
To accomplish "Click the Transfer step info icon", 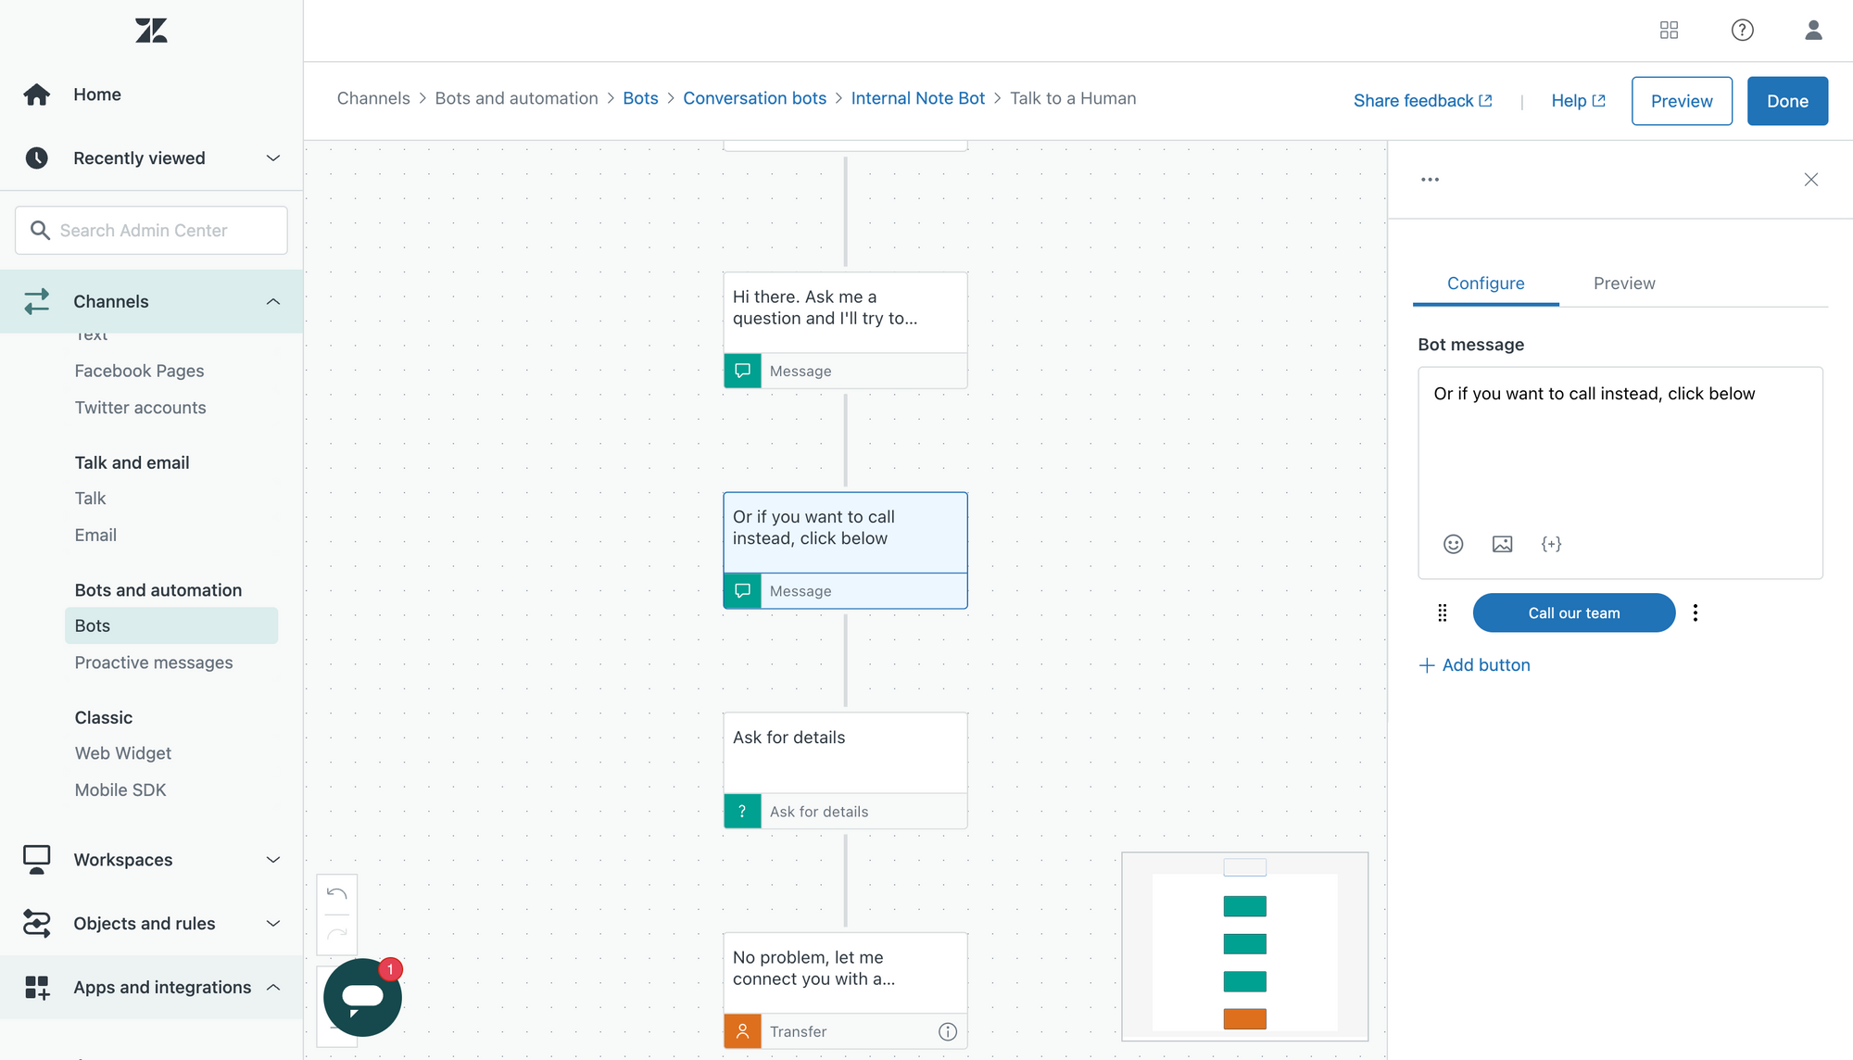I will tap(947, 1031).
